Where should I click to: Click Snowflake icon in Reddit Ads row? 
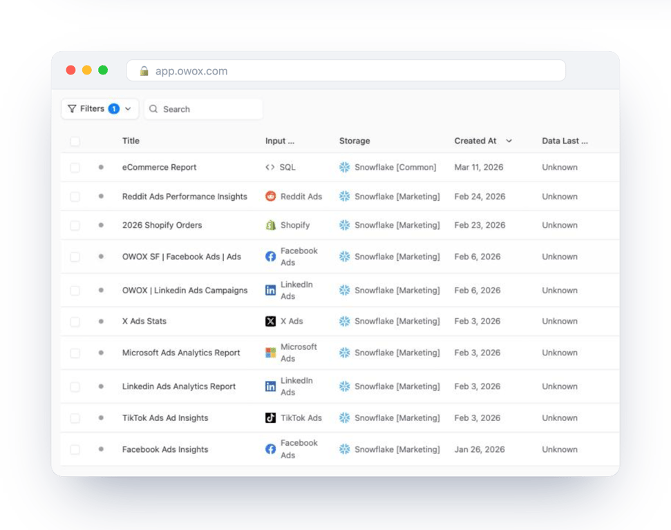pos(345,196)
